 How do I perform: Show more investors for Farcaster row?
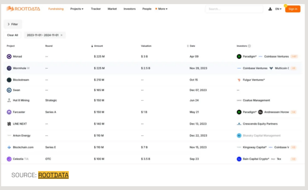(294, 112)
